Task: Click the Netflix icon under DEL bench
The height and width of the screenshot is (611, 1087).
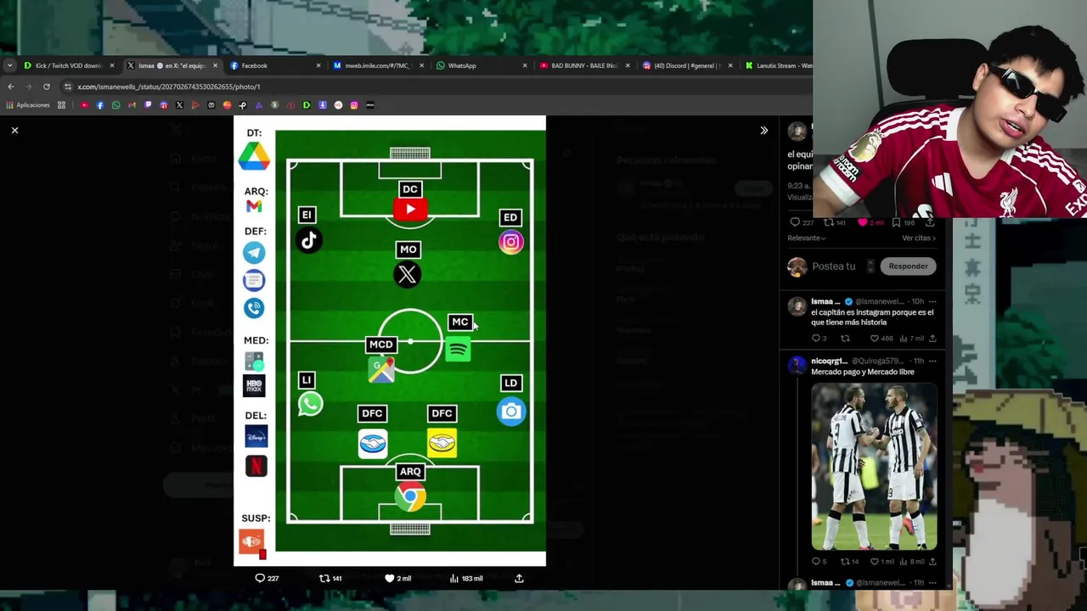Action: 256,466
